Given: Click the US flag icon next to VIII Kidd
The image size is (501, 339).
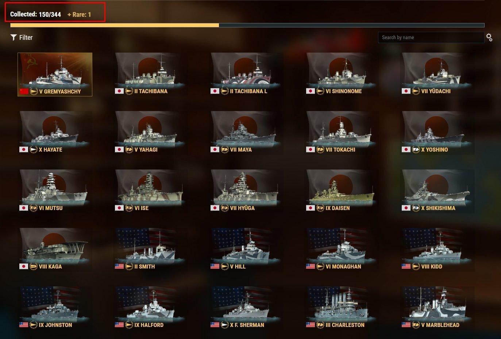Looking at the screenshot, I should coord(406,266).
